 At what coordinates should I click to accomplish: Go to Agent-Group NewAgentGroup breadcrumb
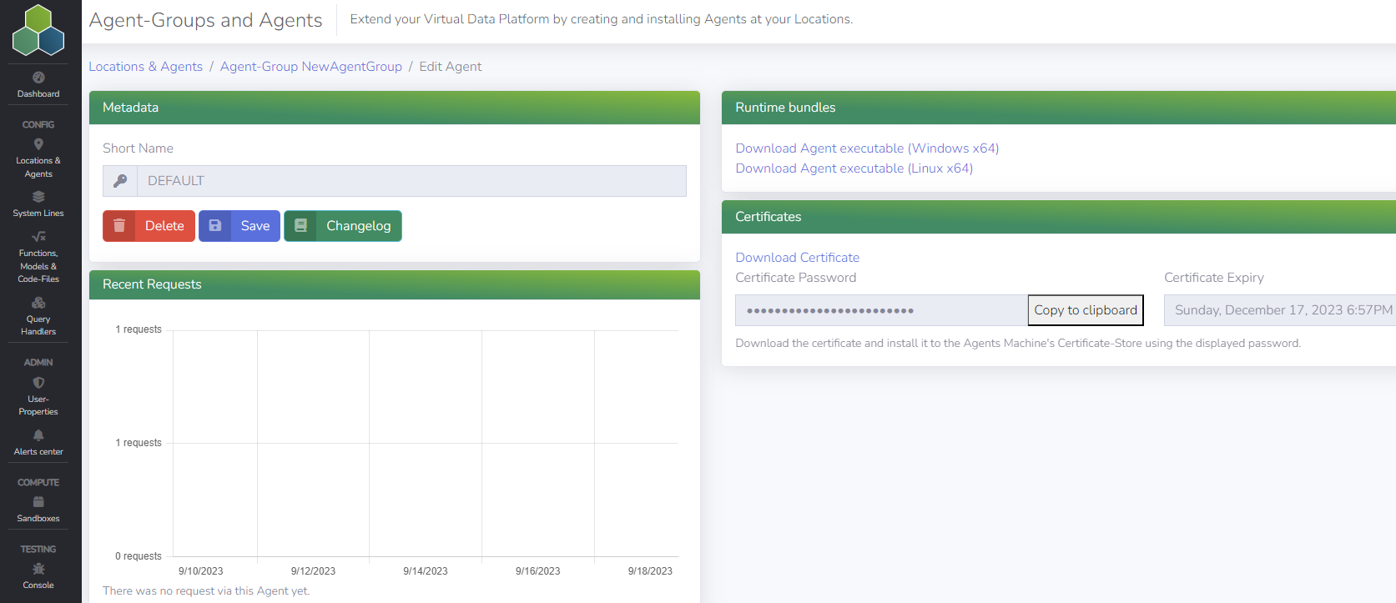click(x=310, y=67)
